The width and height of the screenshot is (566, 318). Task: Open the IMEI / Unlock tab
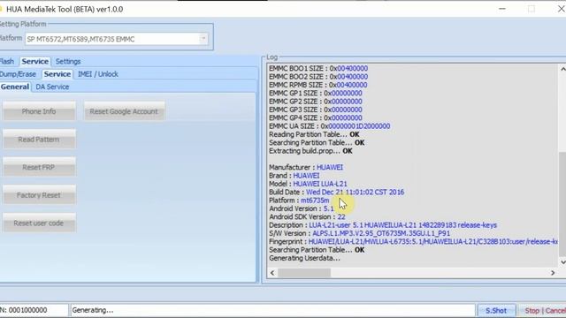click(98, 74)
